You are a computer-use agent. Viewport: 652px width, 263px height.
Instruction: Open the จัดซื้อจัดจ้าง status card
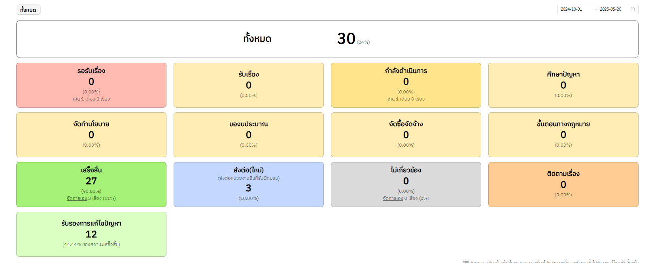click(406, 134)
